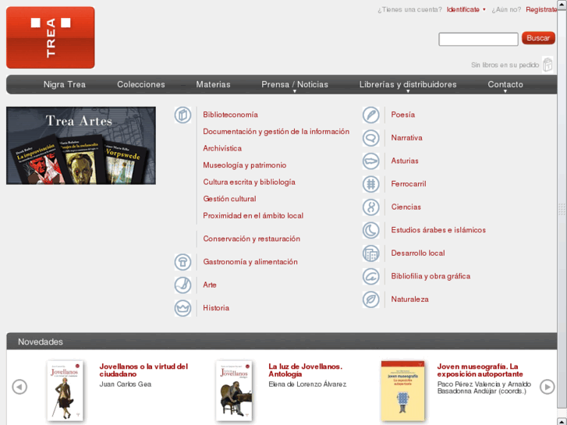This screenshot has height=425, width=567.
Task: Open the Materias menu item
Action: [213, 85]
